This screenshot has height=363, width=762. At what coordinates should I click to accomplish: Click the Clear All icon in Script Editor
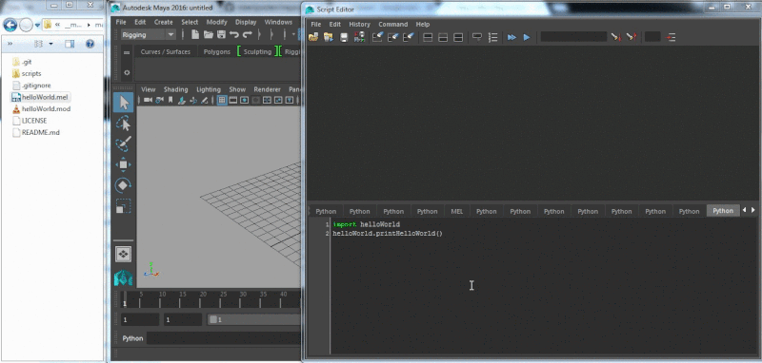(409, 37)
